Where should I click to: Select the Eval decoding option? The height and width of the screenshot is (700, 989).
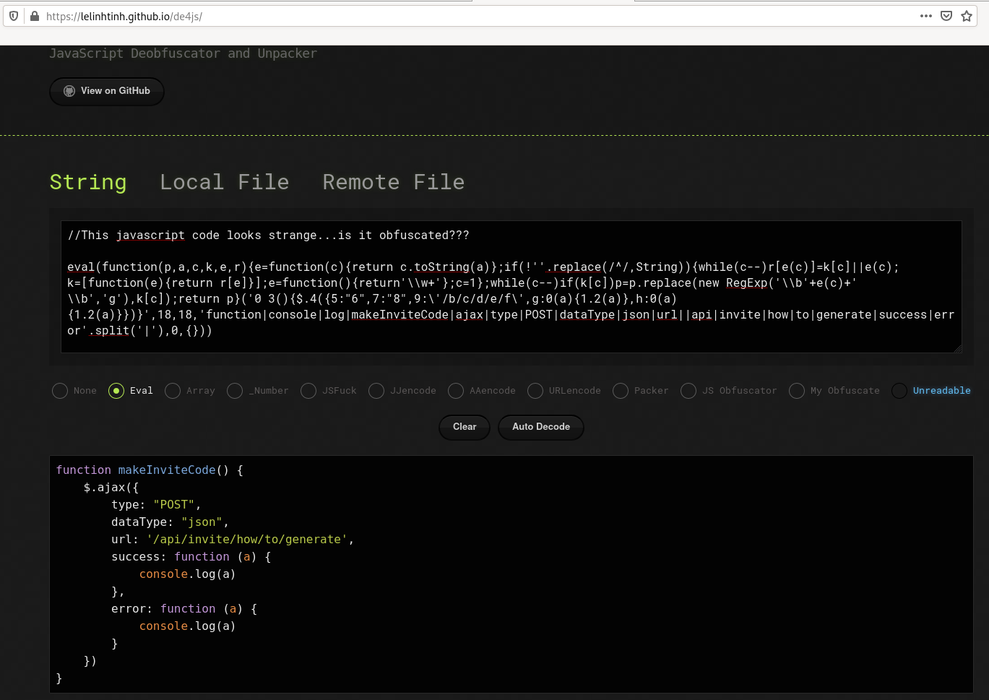116,391
